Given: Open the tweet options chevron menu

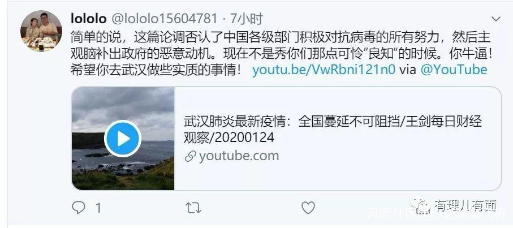Looking at the screenshot, I should coord(496,19).
